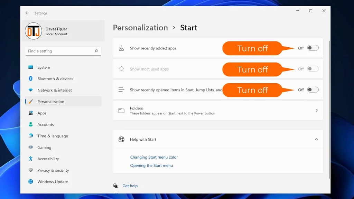Collapse the Help with Start section
354x199 pixels.
(316, 140)
